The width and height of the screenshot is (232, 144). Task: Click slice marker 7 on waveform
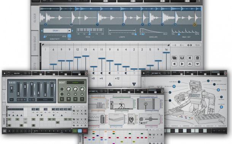(x=97, y=25)
